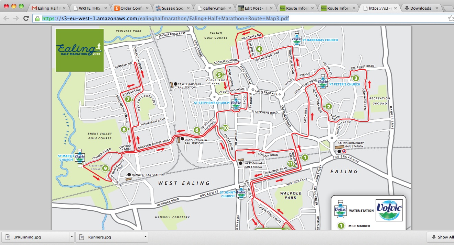
Task: Click the St Peter's Church water station icon
Action: (322, 82)
